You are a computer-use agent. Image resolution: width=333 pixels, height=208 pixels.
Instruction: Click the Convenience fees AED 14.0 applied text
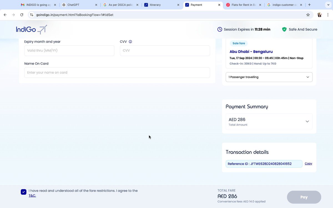241,202
